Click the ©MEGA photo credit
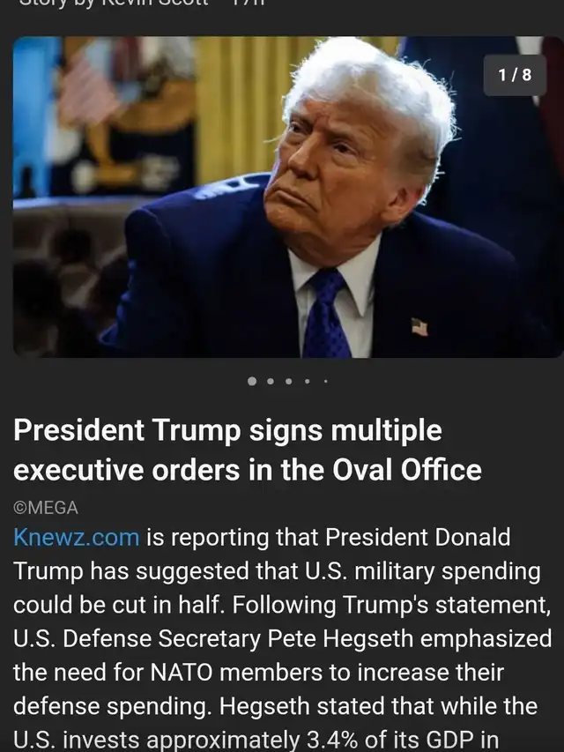564x752 pixels. (46, 508)
